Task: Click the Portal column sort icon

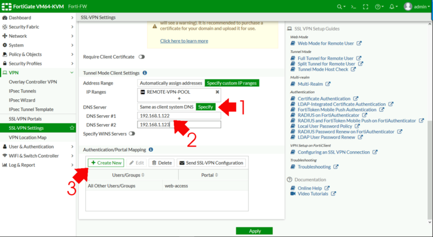Action: [216, 175]
